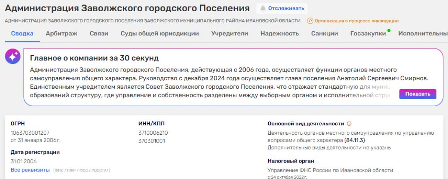This screenshot has width=448, height=179.
Task: Open the Надежность tab
Action: click(280, 34)
